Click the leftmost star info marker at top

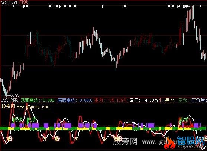tap(14, 6)
